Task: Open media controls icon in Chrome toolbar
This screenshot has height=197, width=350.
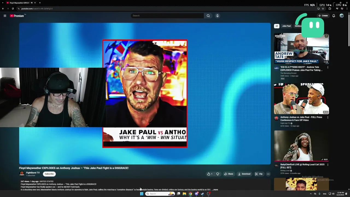Action: click(337, 8)
